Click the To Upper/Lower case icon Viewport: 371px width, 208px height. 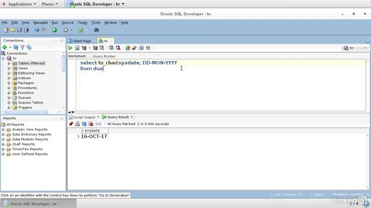(x=148, y=48)
